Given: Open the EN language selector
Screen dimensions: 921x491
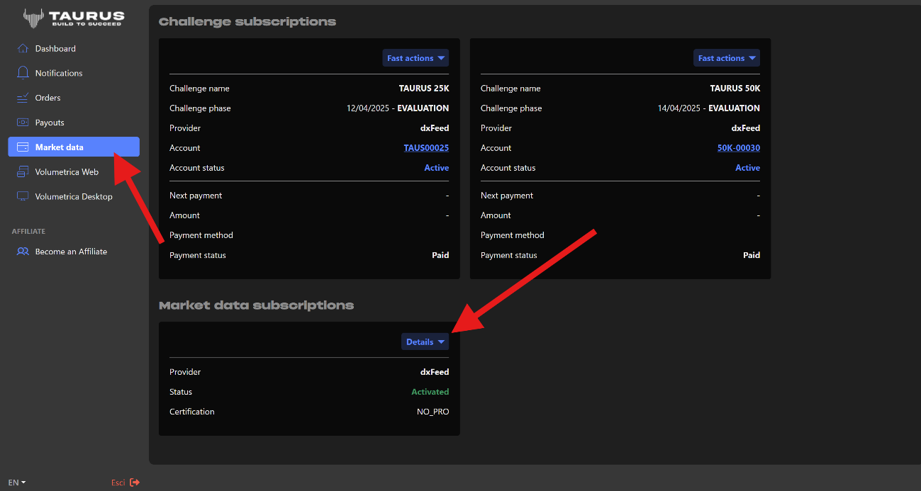Looking at the screenshot, I should [17, 482].
